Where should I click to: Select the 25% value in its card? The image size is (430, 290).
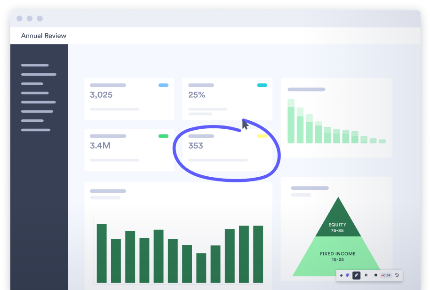point(197,95)
